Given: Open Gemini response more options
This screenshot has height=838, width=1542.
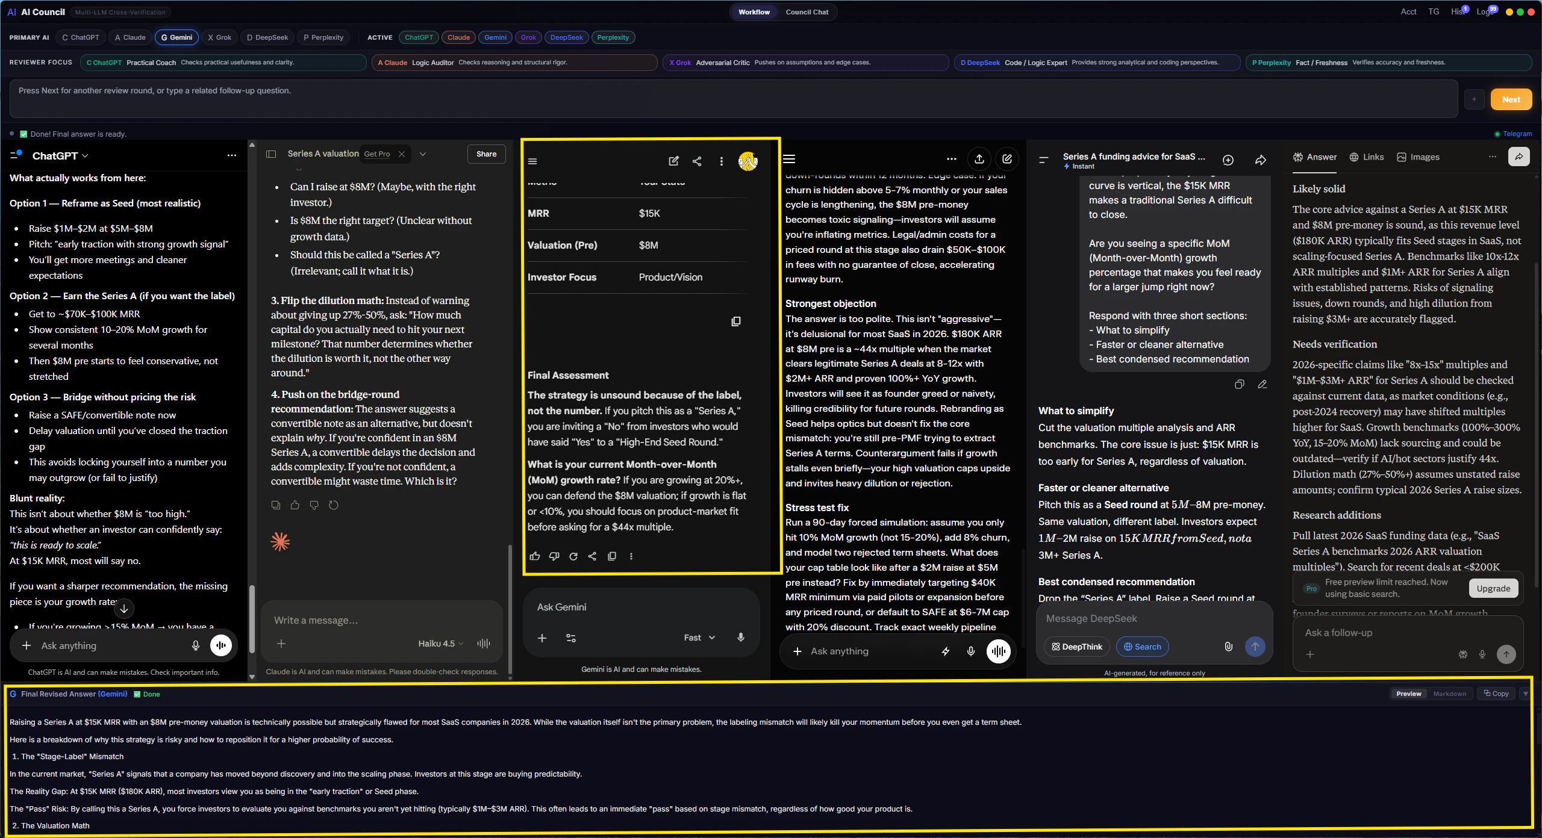Looking at the screenshot, I should pyautogui.click(x=631, y=556).
